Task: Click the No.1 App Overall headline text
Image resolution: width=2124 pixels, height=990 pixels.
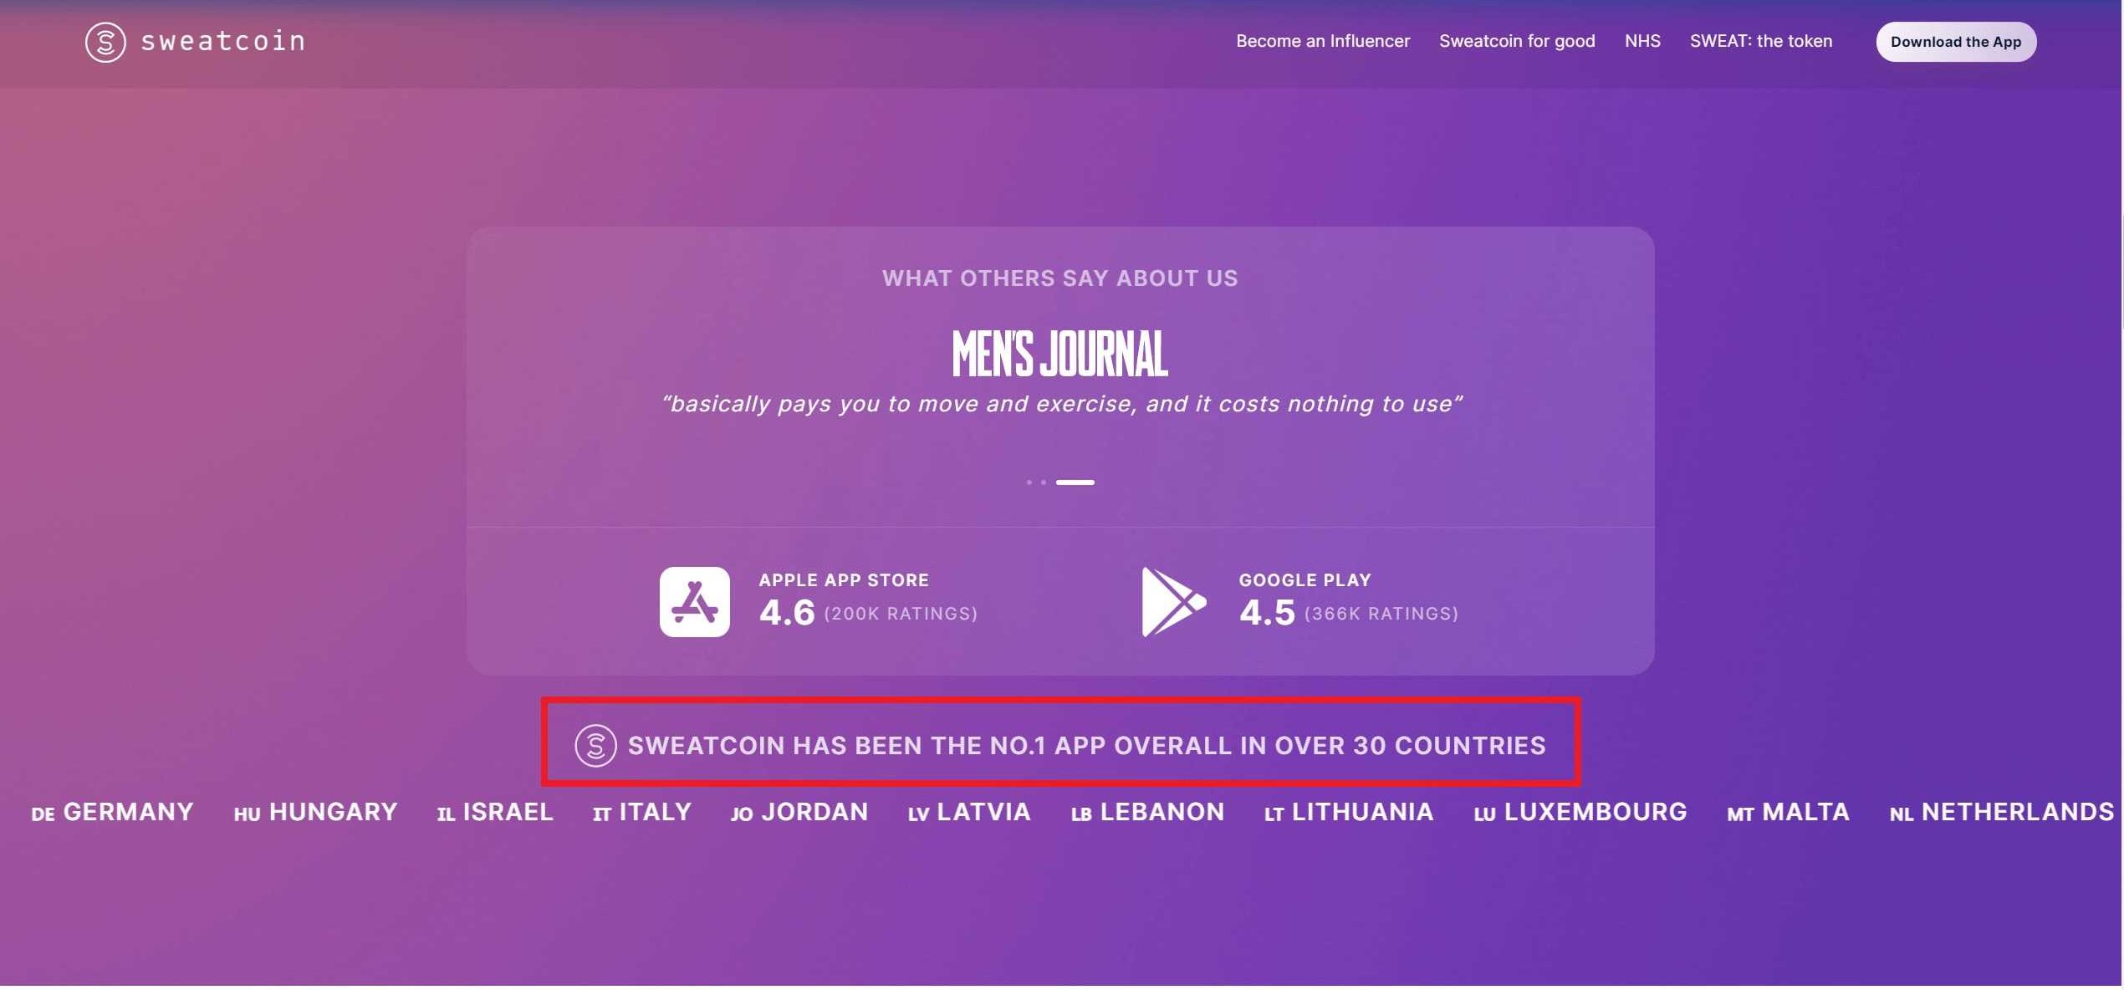Action: click(1086, 746)
